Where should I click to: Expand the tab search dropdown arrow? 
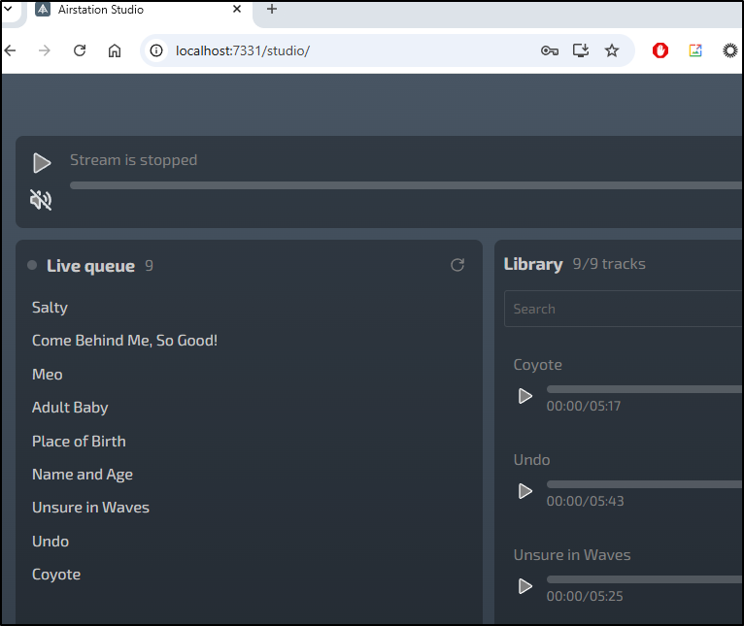click(x=8, y=9)
